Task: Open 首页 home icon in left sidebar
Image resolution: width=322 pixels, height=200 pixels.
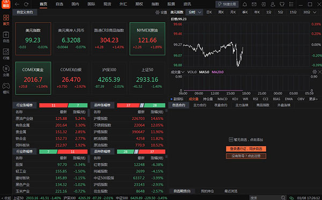Action: tap(6, 20)
